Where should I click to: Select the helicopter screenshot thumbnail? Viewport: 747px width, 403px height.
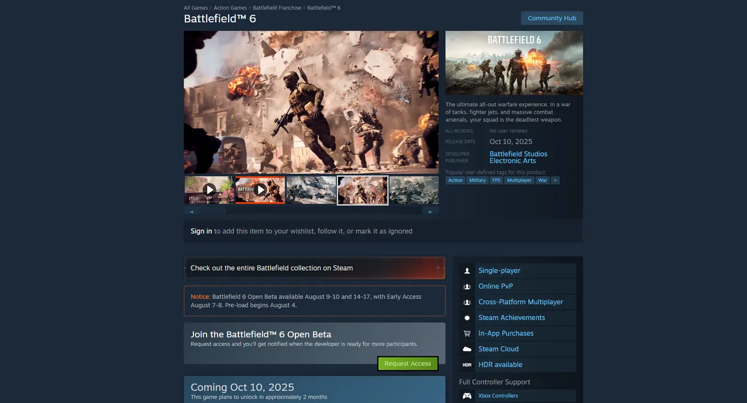[x=311, y=190]
